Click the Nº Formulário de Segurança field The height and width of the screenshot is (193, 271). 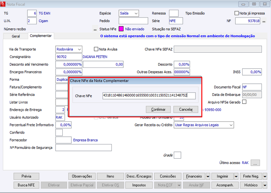(x=83, y=148)
